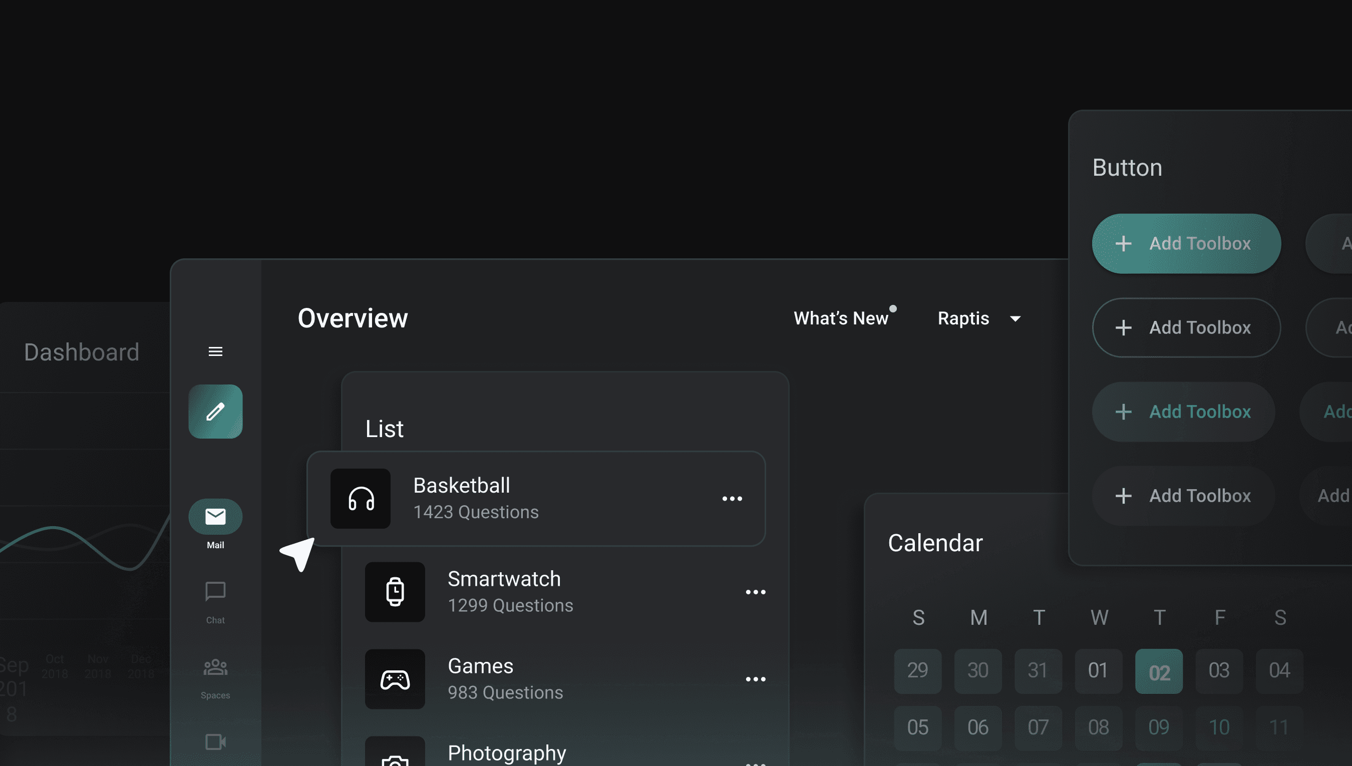Click Oct 2018 on the Dashboard chart axis
1352x766 pixels.
point(55,666)
